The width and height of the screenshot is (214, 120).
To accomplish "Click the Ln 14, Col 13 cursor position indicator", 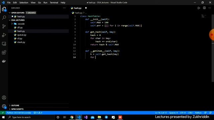I will (161, 113).
